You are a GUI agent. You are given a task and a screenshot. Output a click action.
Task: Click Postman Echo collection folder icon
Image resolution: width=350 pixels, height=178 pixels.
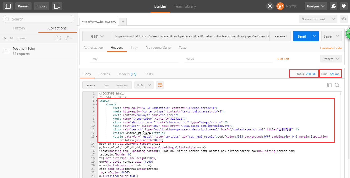tap(6, 51)
